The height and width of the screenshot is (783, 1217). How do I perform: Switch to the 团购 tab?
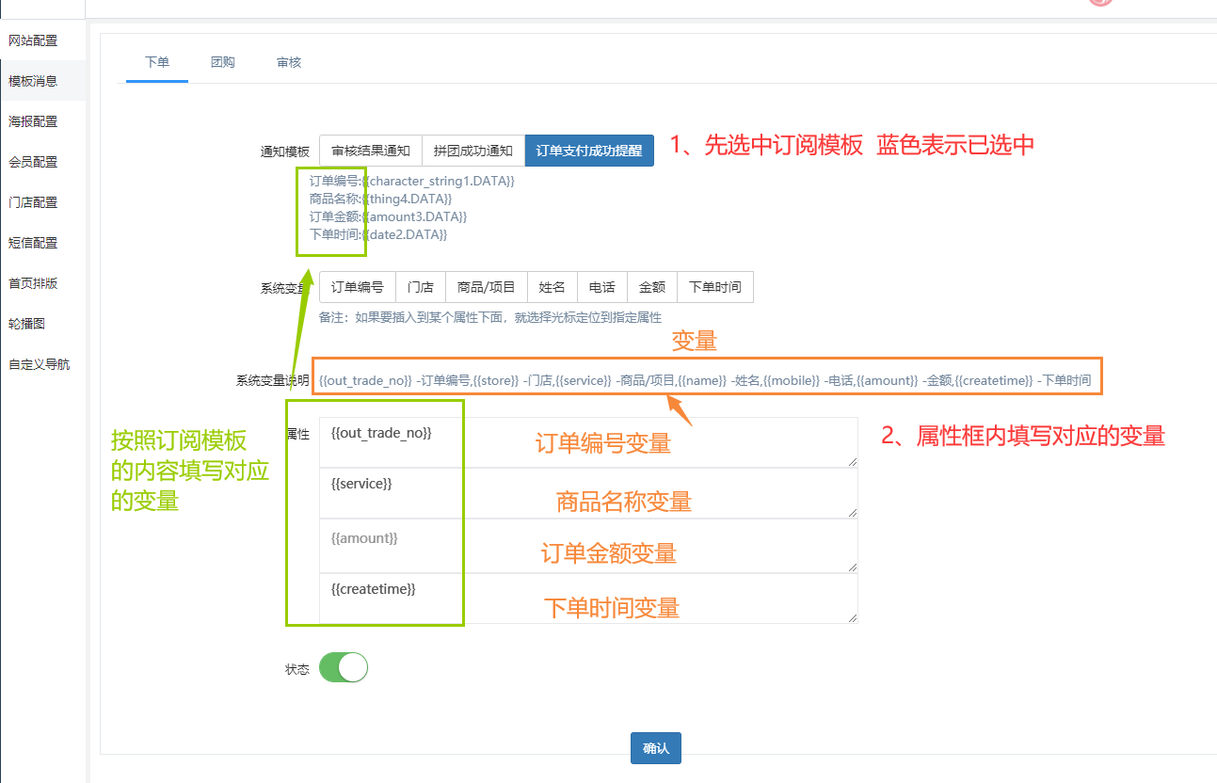223,62
